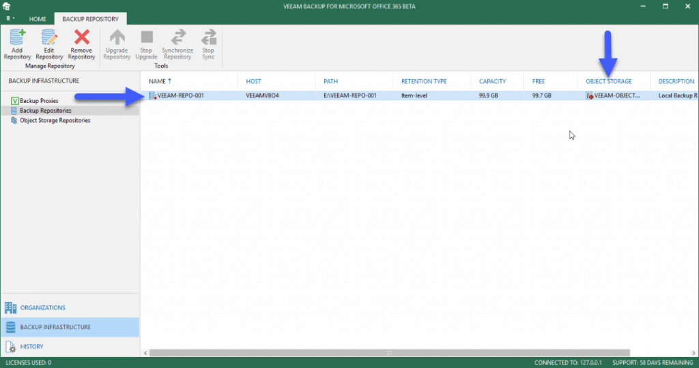Click the 99.9 GB capacity cell
Screen dimensions: 699x368
point(489,96)
